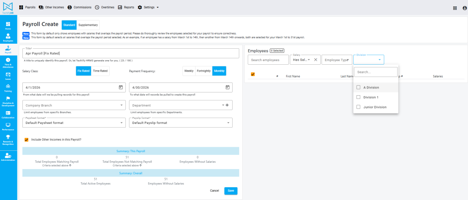Open the Leave module icon
This screenshot has width=468, height=200.
pyautogui.click(x=8, y=75)
